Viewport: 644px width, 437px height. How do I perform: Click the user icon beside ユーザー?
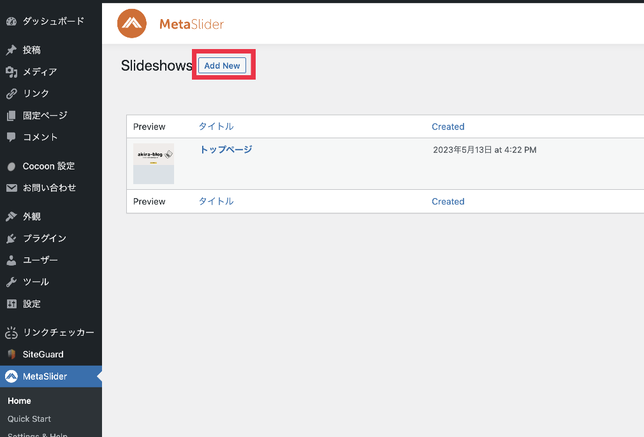coord(11,260)
